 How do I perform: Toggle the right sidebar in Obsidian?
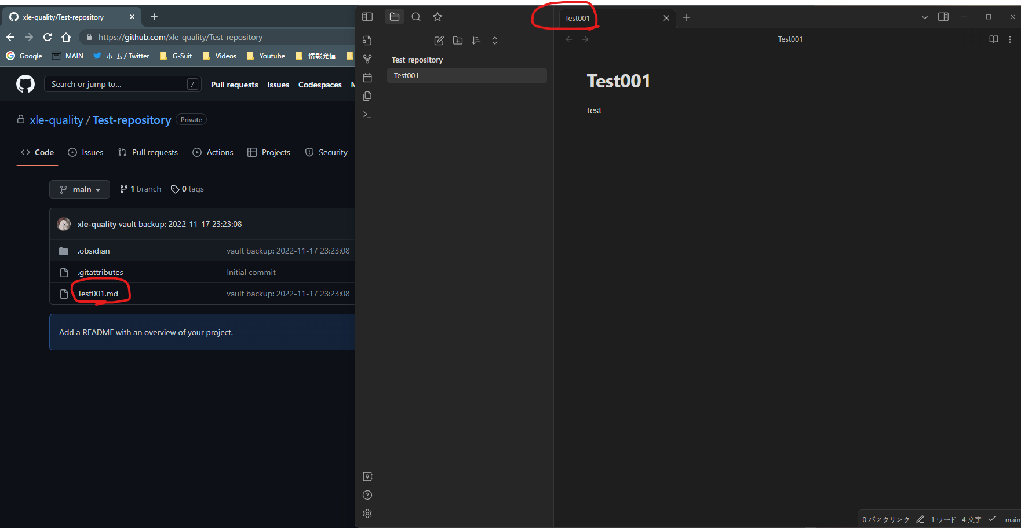coord(943,17)
